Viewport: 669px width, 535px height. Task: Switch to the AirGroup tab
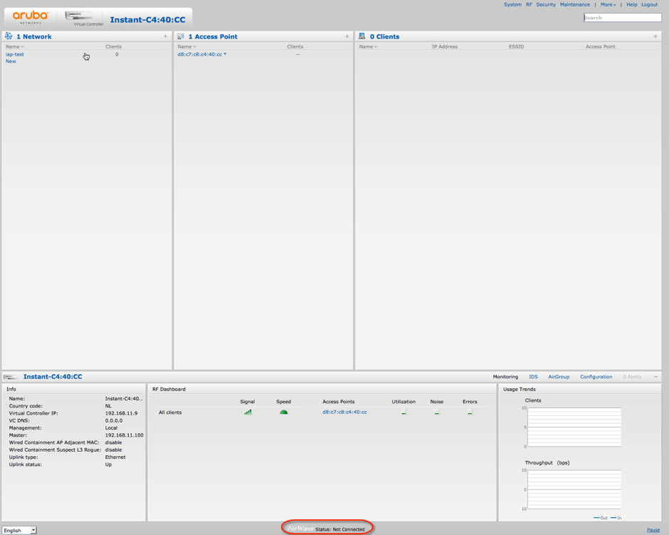pos(559,377)
